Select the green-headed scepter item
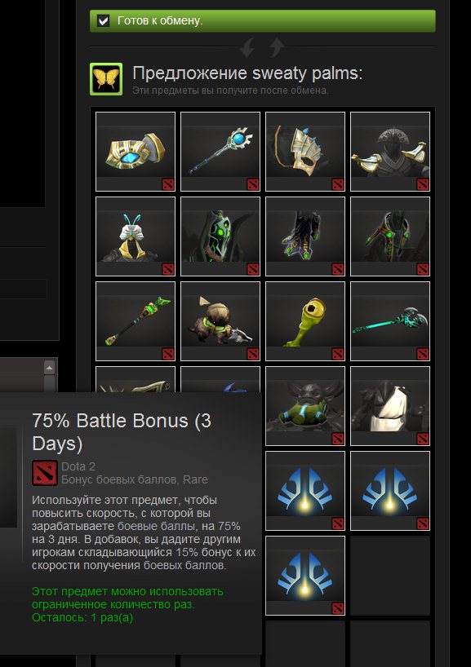The height and width of the screenshot is (667, 471). [x=136, y=320]
